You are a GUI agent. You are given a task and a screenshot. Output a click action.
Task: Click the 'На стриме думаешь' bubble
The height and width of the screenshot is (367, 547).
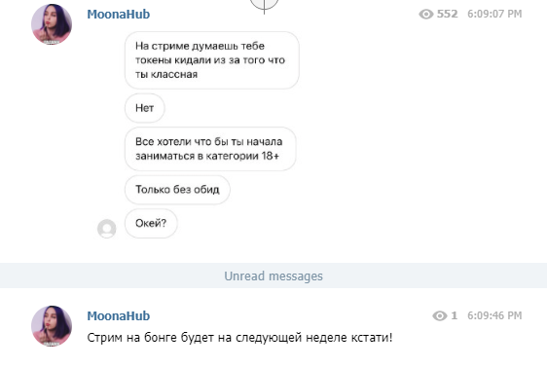[212, 60]
